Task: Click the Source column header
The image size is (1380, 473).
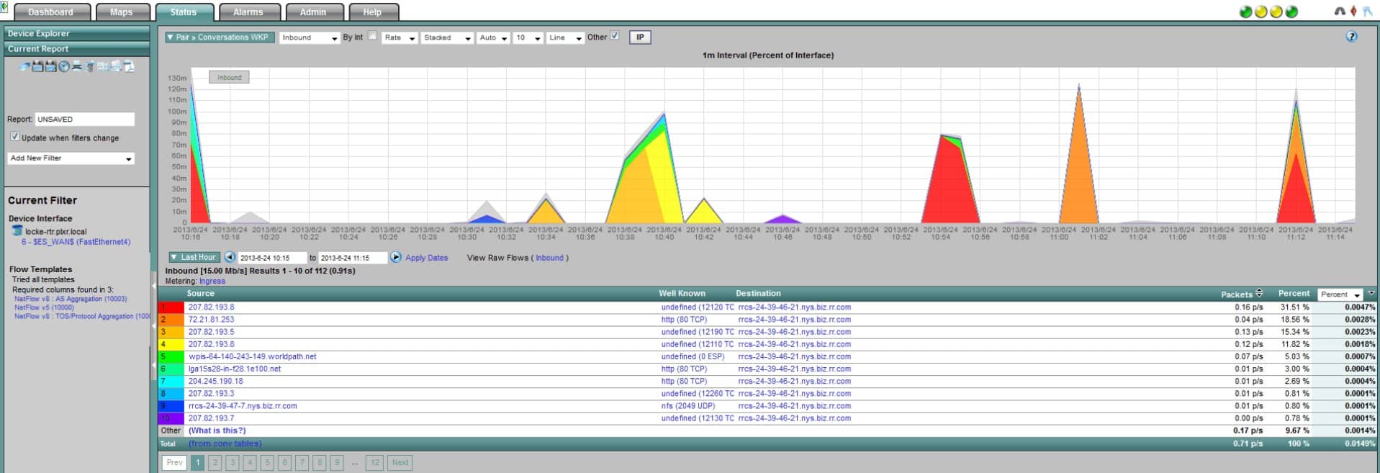Action: tap(200, 293)
